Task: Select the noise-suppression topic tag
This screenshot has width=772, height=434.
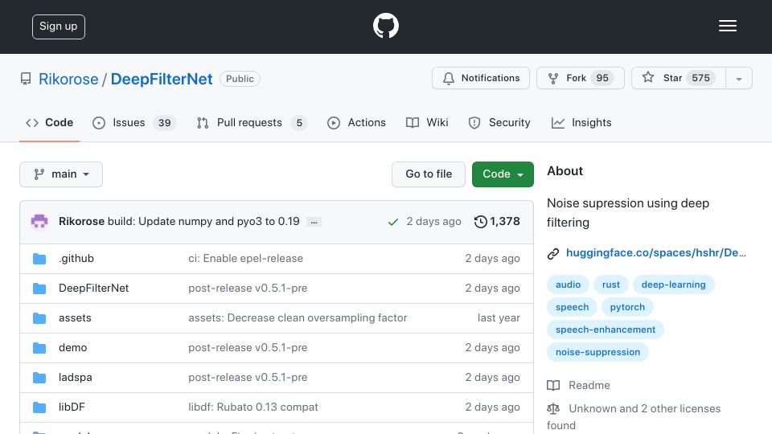Action: tap(597, 352)
